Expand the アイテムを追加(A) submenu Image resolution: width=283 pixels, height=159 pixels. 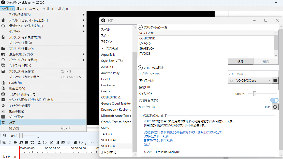click(43, 15)
